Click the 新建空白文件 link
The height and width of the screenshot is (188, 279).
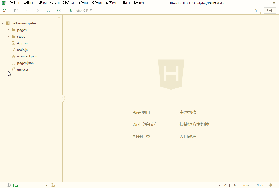pyautogui.click(x=146, y=124)
